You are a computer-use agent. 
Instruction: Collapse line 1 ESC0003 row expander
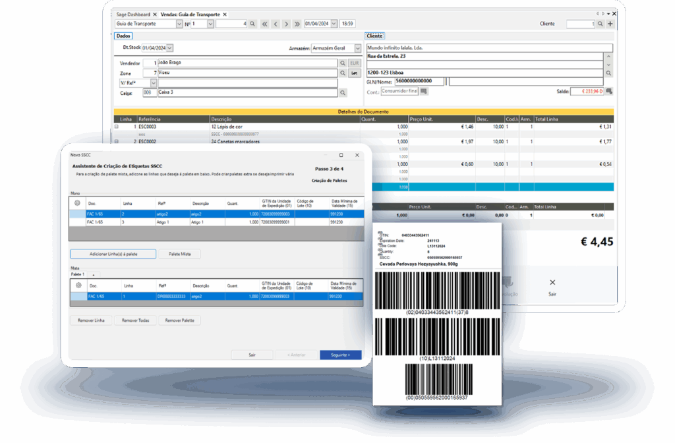point(116,127)
